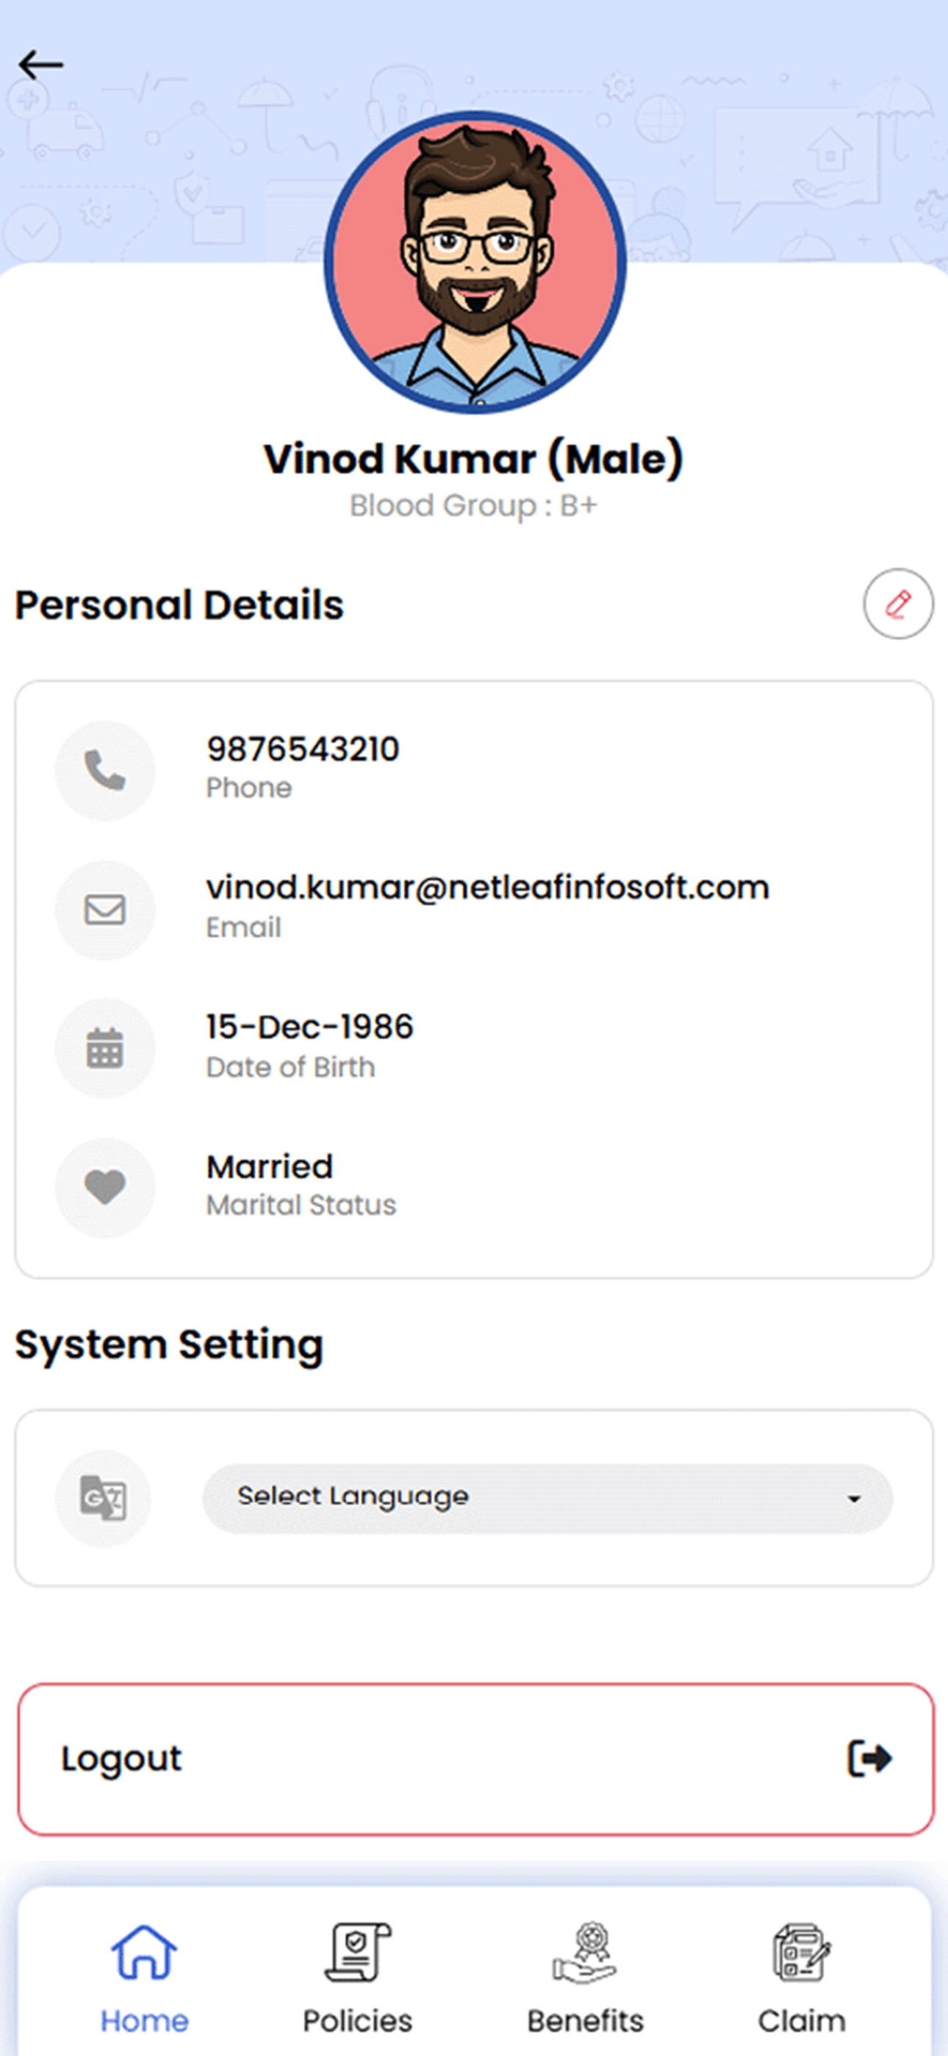The image size is (948, 2056).
Task: Tap the heart marital status icon
Action: [x=104, y=1188]
